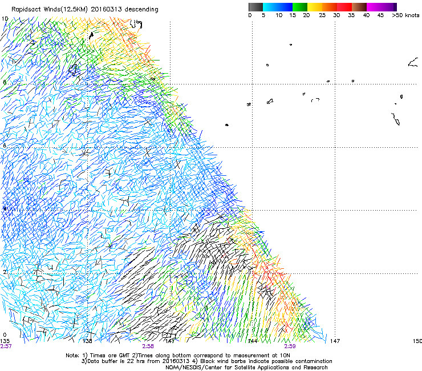422x371 pixels.
Task: Click the latitude label "0" on the left axis
Action: click(x=5, y=335)
